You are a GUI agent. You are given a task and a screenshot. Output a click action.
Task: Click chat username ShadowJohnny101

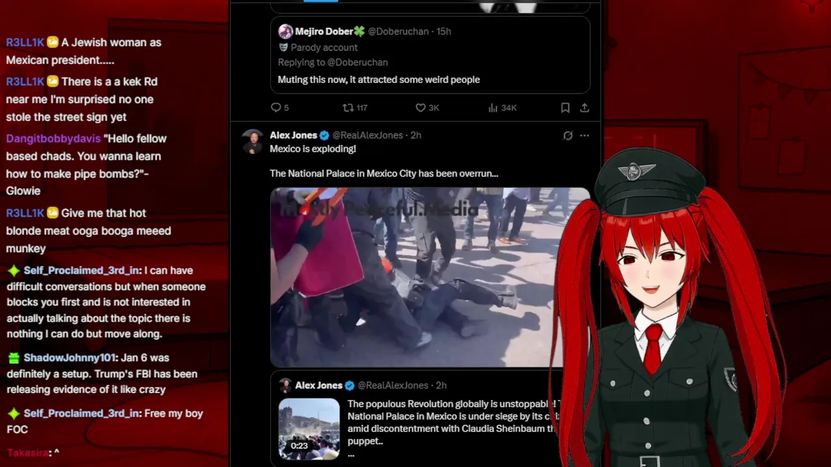70,357
